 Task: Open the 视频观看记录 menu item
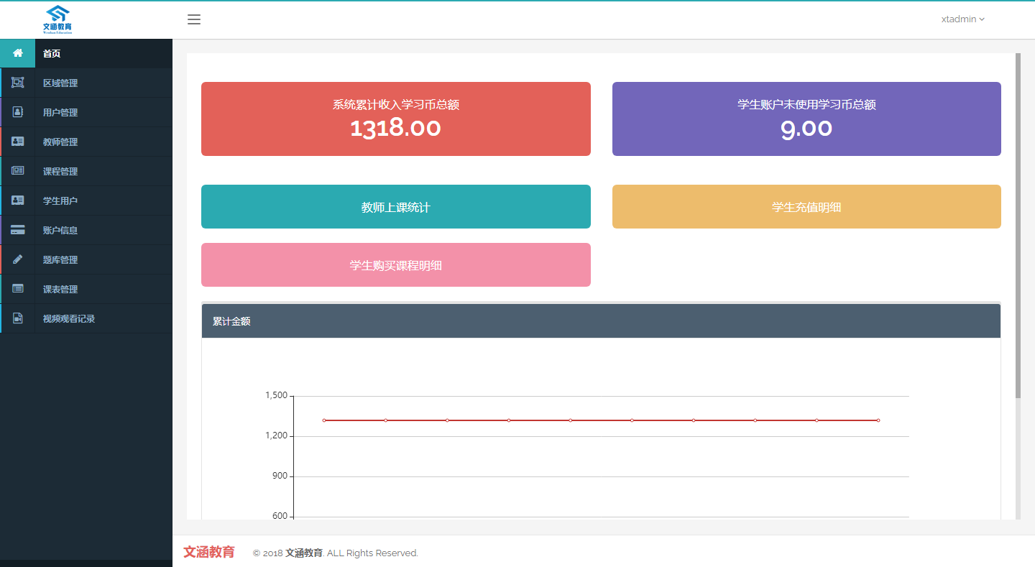[86, 318]
